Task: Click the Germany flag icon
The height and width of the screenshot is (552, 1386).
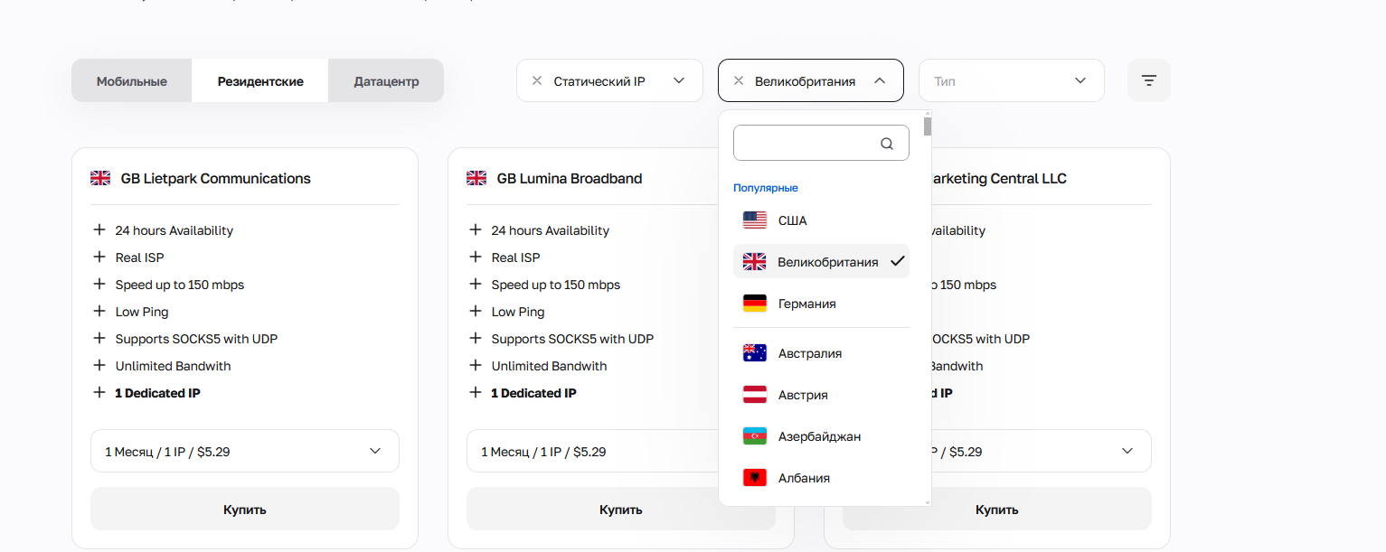Action: 754,304
